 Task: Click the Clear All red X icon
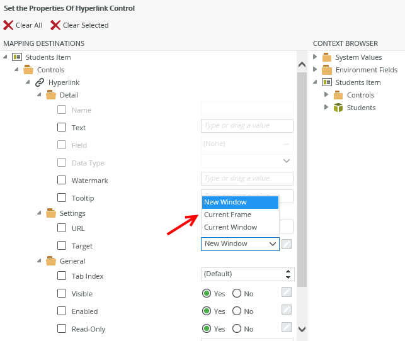pyautogui.click(x=8, y=25)
